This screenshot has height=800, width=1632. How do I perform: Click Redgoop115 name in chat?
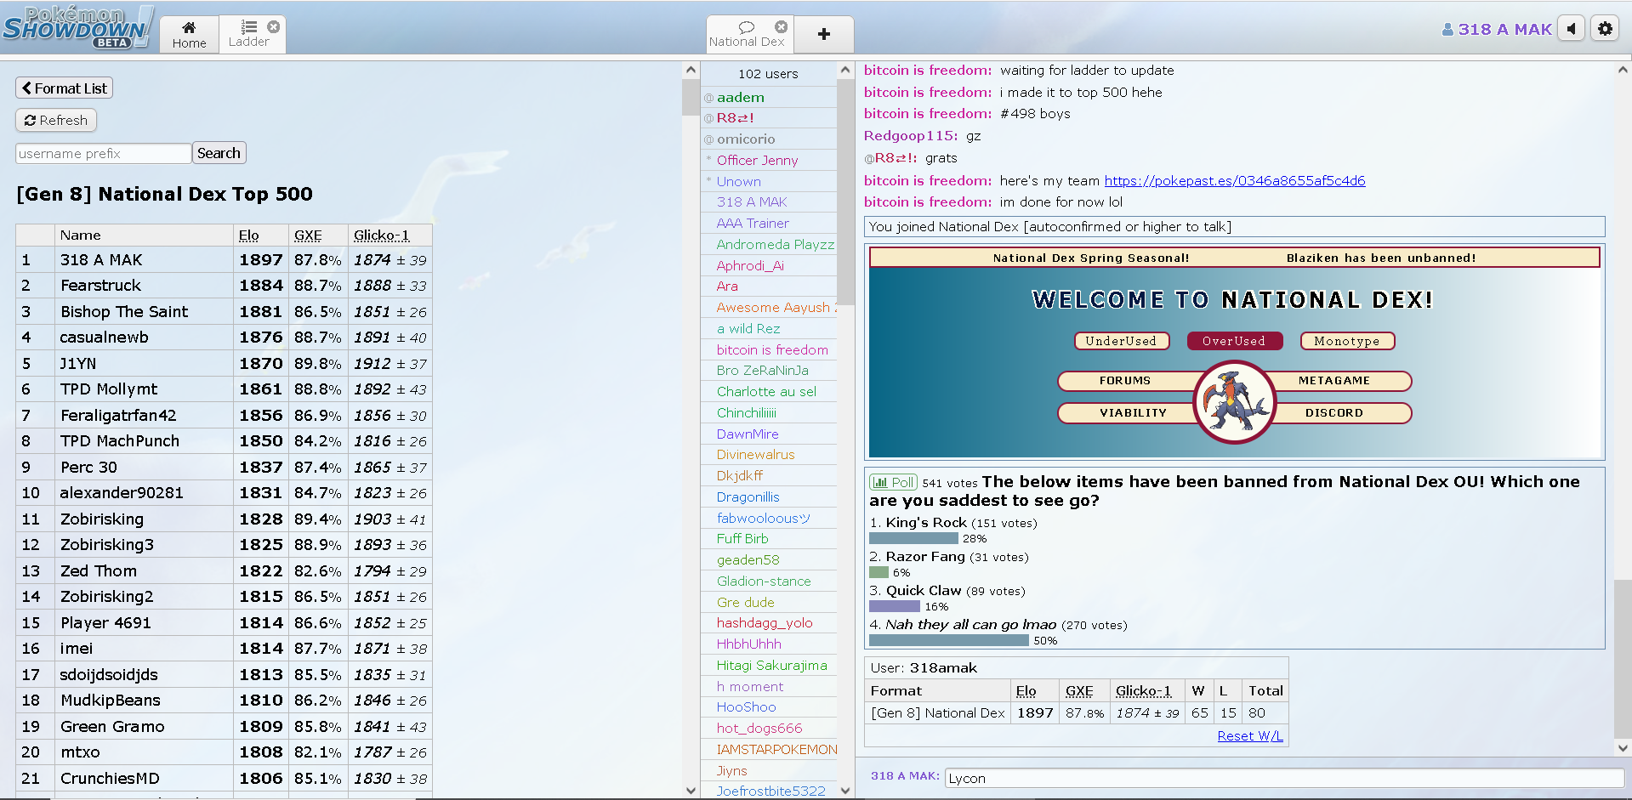pos(910,136)
